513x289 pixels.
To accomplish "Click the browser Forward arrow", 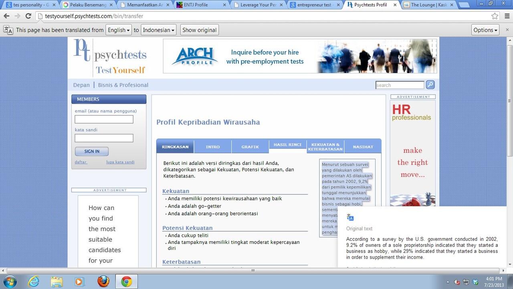I will click(x=17, y=16).
